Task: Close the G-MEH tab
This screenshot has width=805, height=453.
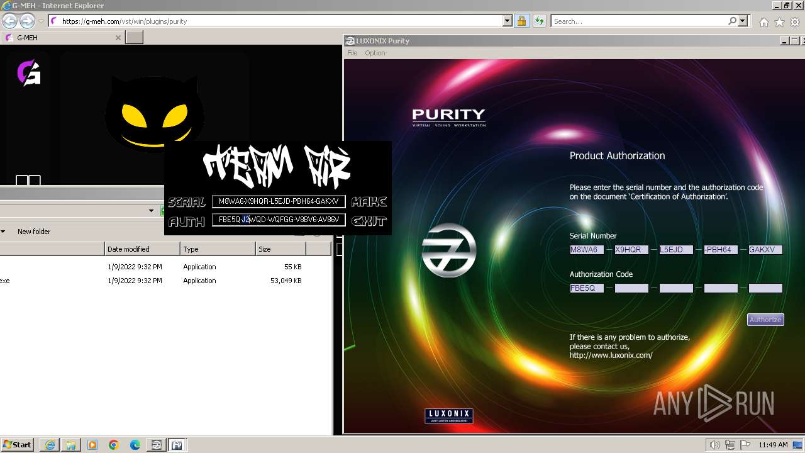Action: 118,38
